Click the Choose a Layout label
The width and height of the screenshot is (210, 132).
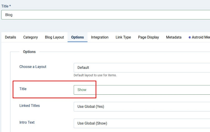click(x=33, y=67)
